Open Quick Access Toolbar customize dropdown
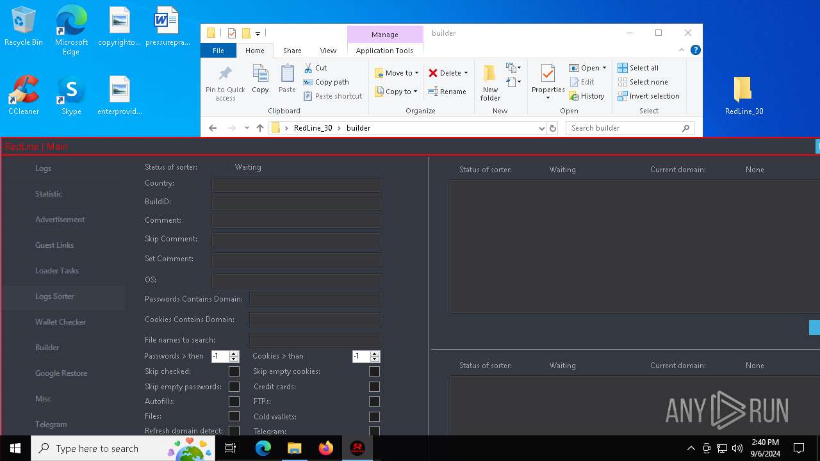820x461 pixels. point(258,33)
